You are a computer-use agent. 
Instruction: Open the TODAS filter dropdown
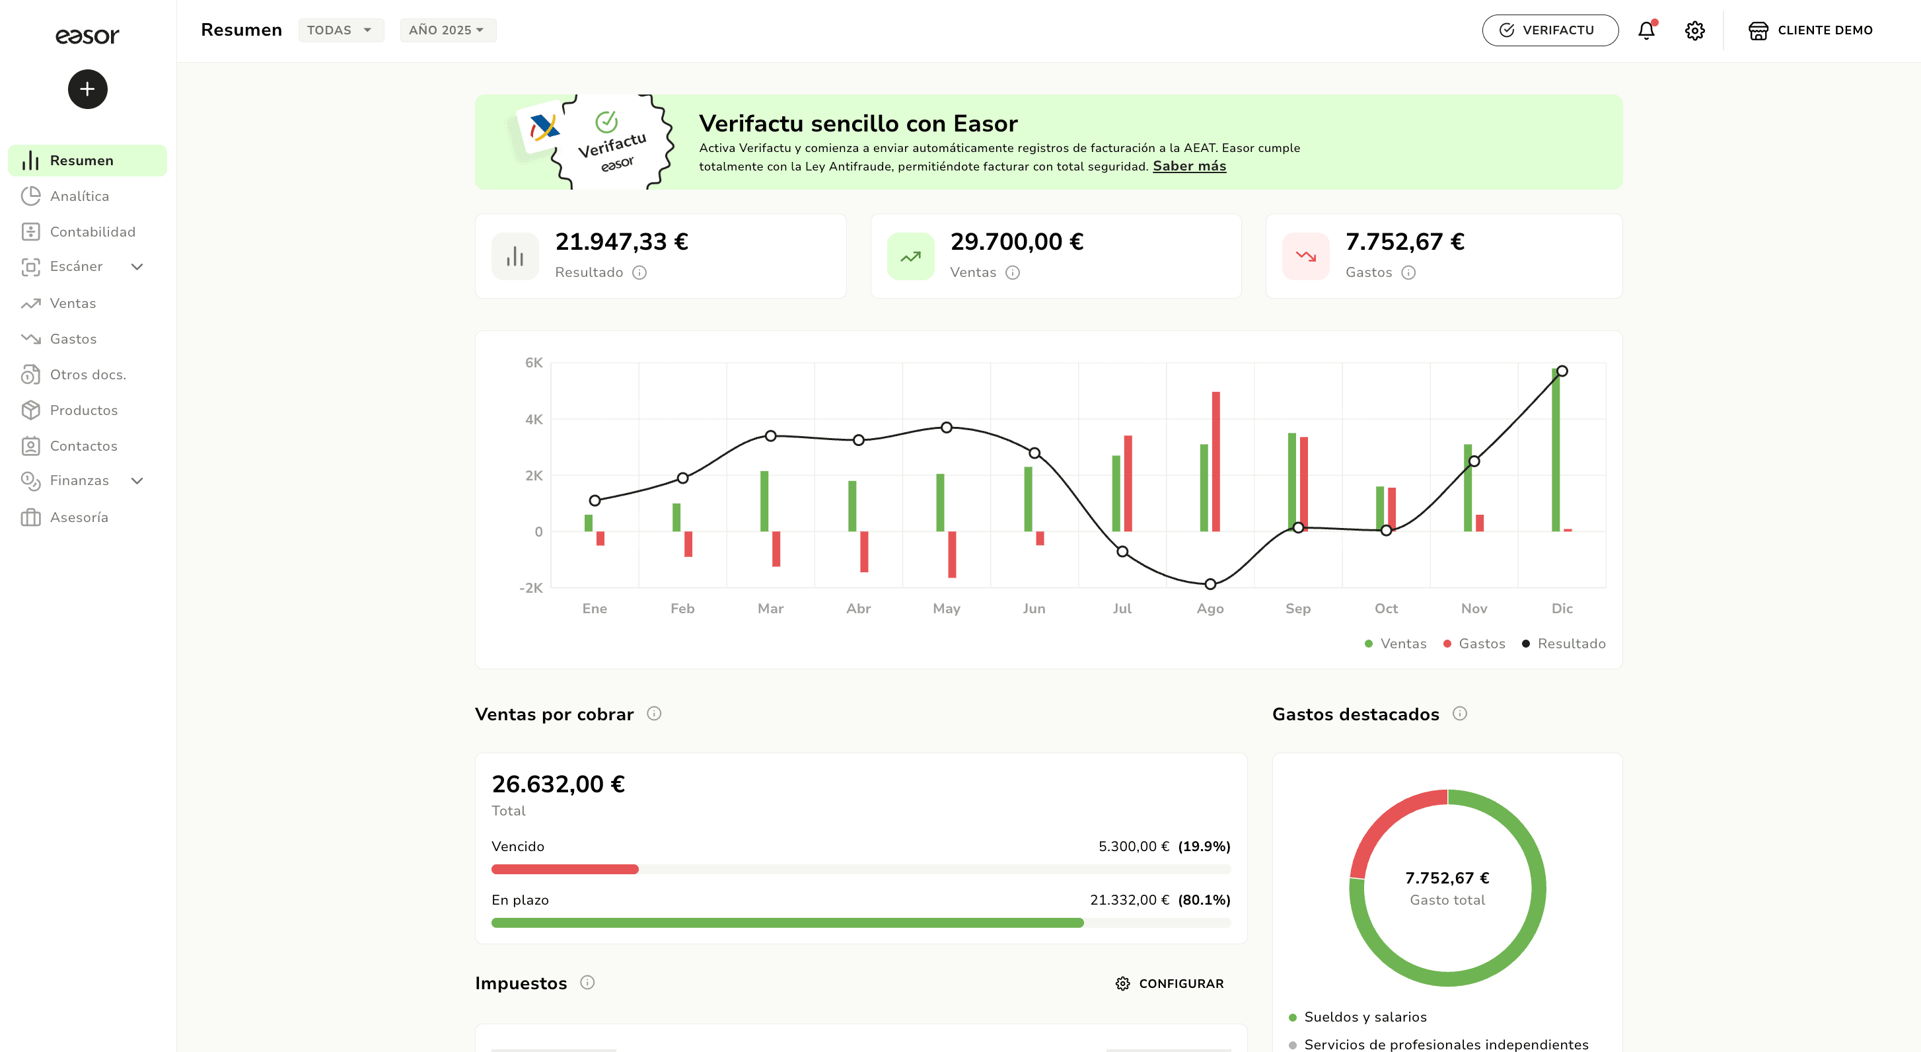tap(341, 30)
